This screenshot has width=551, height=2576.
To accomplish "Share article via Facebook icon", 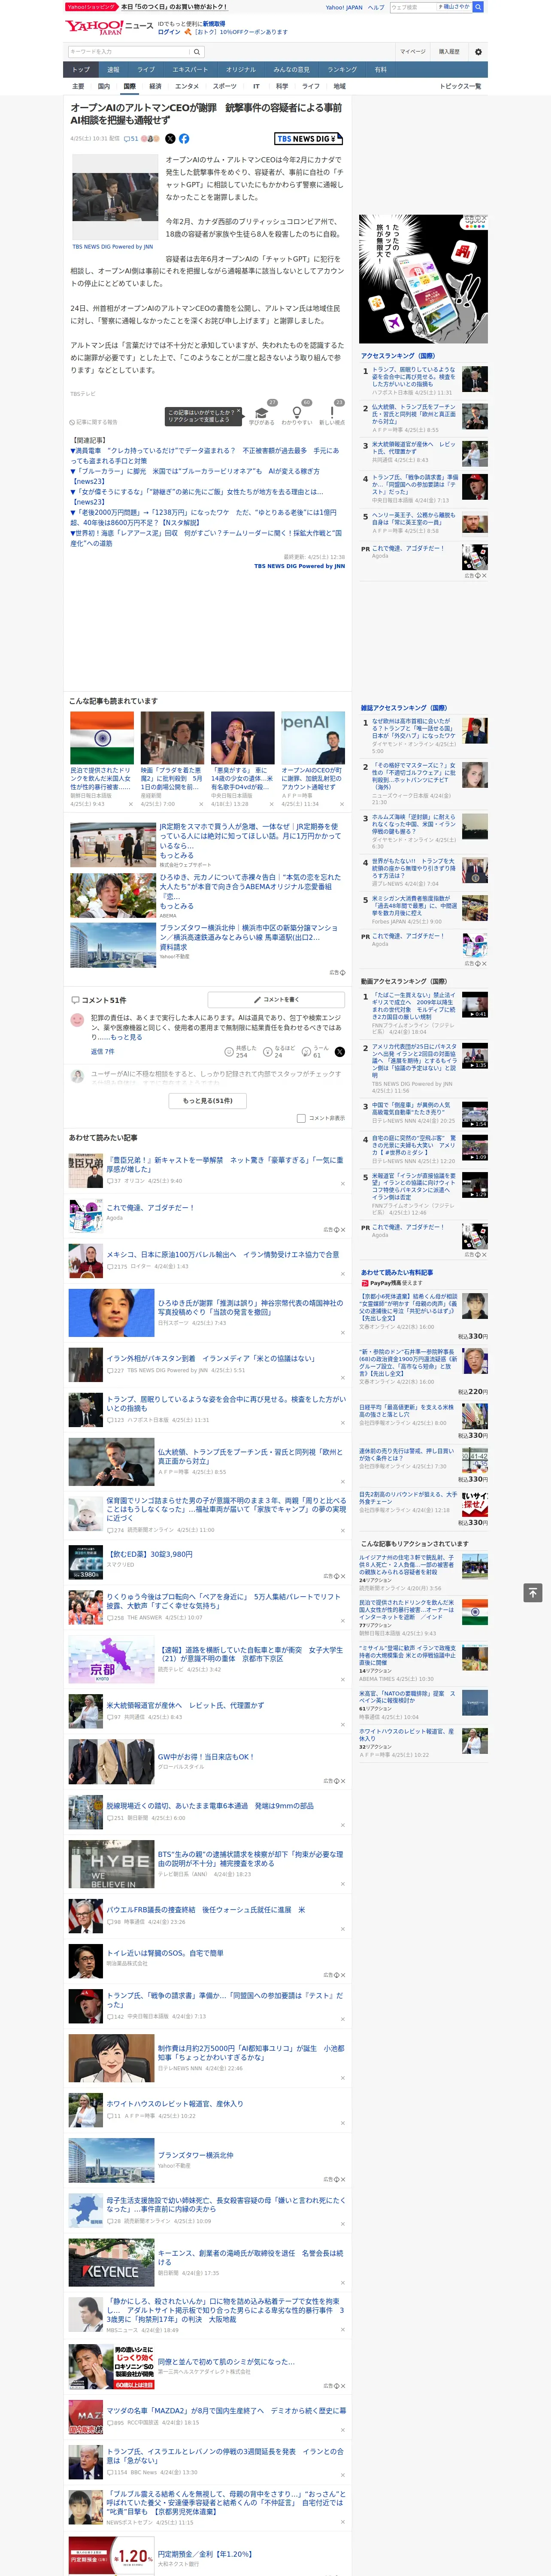I will [x=184, y=139].
